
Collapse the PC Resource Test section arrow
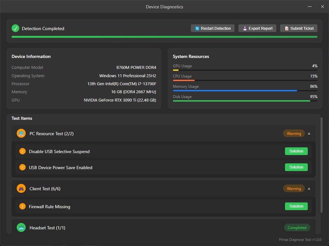pyautogui.click(x=309, y=134)
